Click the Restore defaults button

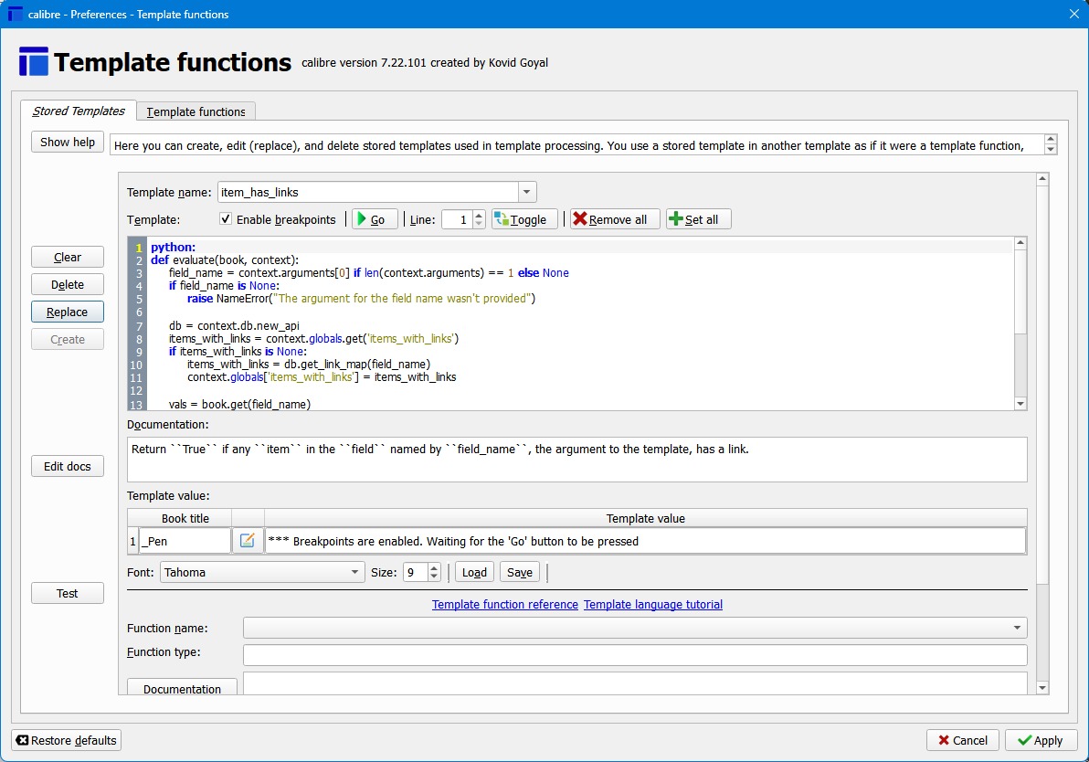66,740
